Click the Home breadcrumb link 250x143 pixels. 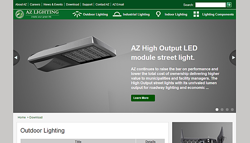(22, 117)
